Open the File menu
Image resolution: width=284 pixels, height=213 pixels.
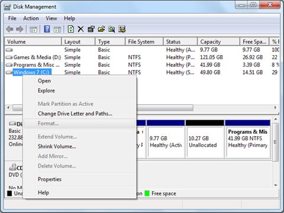click(12, 18)
